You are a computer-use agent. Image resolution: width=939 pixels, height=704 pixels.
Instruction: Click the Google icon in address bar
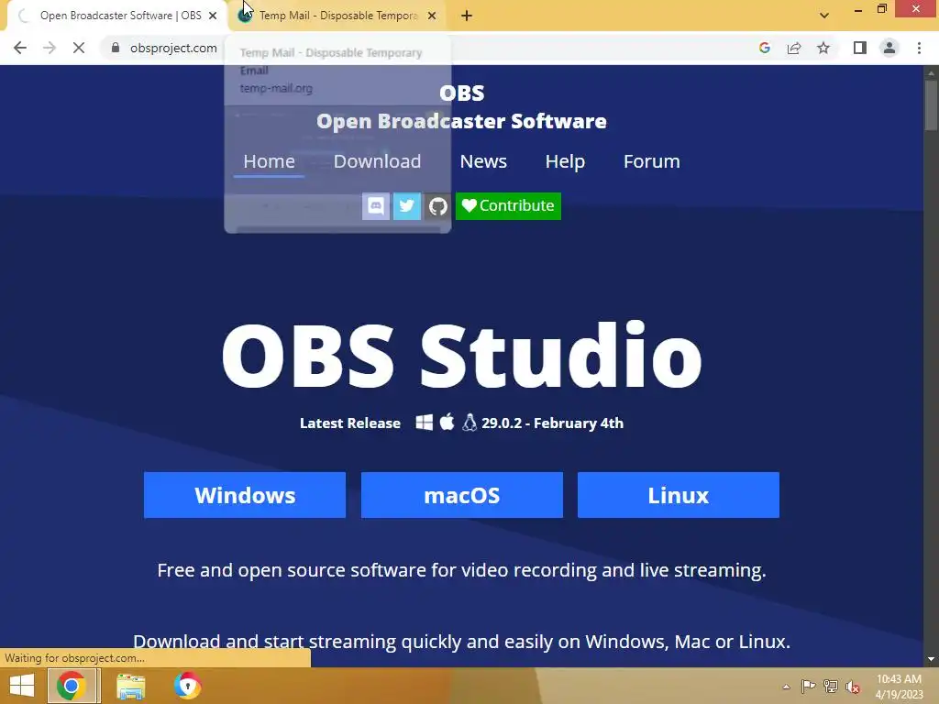(764, 48)
